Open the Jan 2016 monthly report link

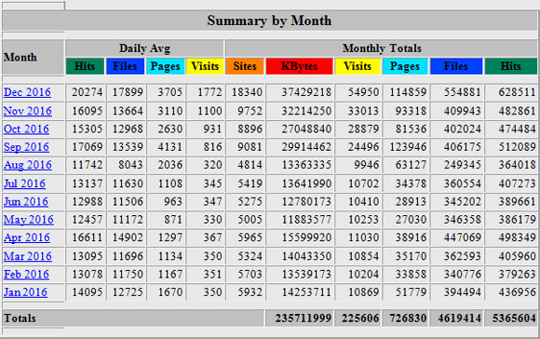(25, 292)
